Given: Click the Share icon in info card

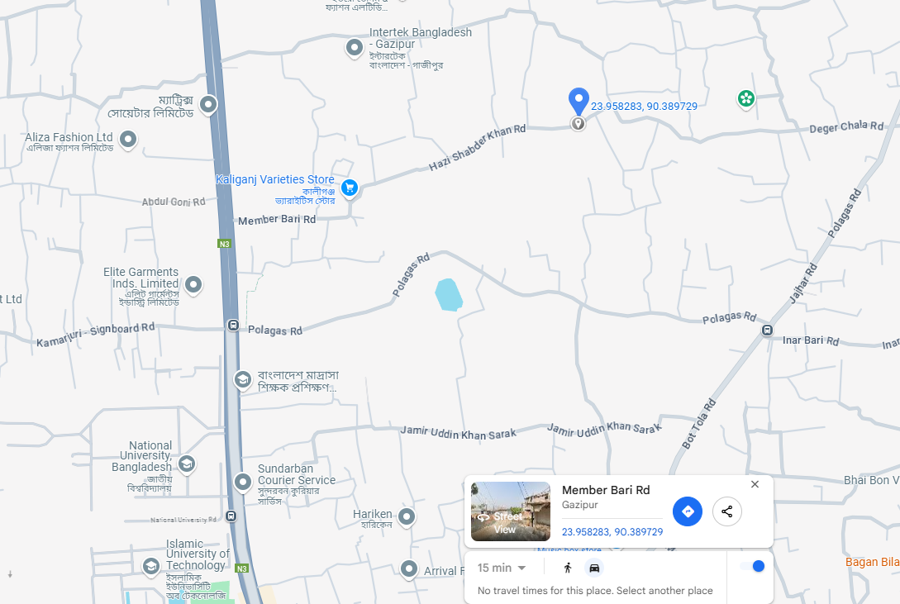Looking at the screenshot, I should (726, 511).
